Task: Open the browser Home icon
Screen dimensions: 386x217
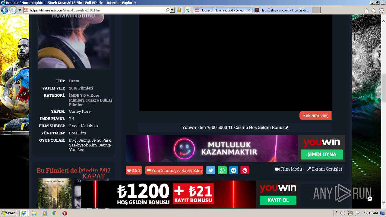Action: click(x=366, y=11)
